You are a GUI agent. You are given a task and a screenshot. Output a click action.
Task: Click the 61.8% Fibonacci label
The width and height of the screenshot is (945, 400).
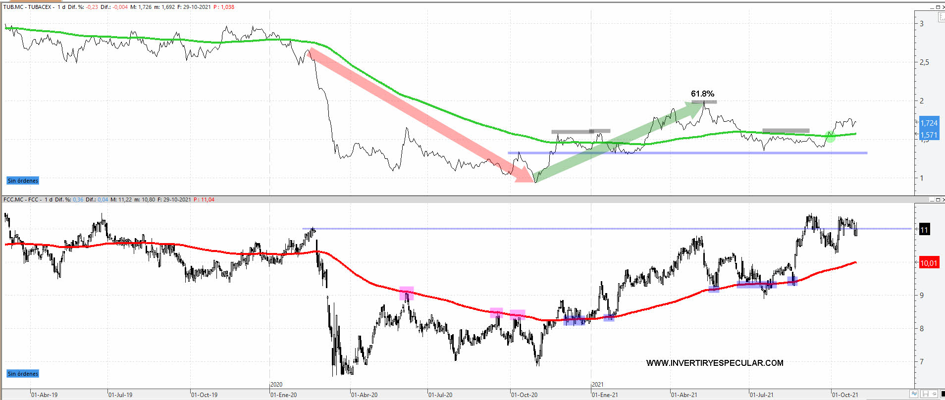702,94
